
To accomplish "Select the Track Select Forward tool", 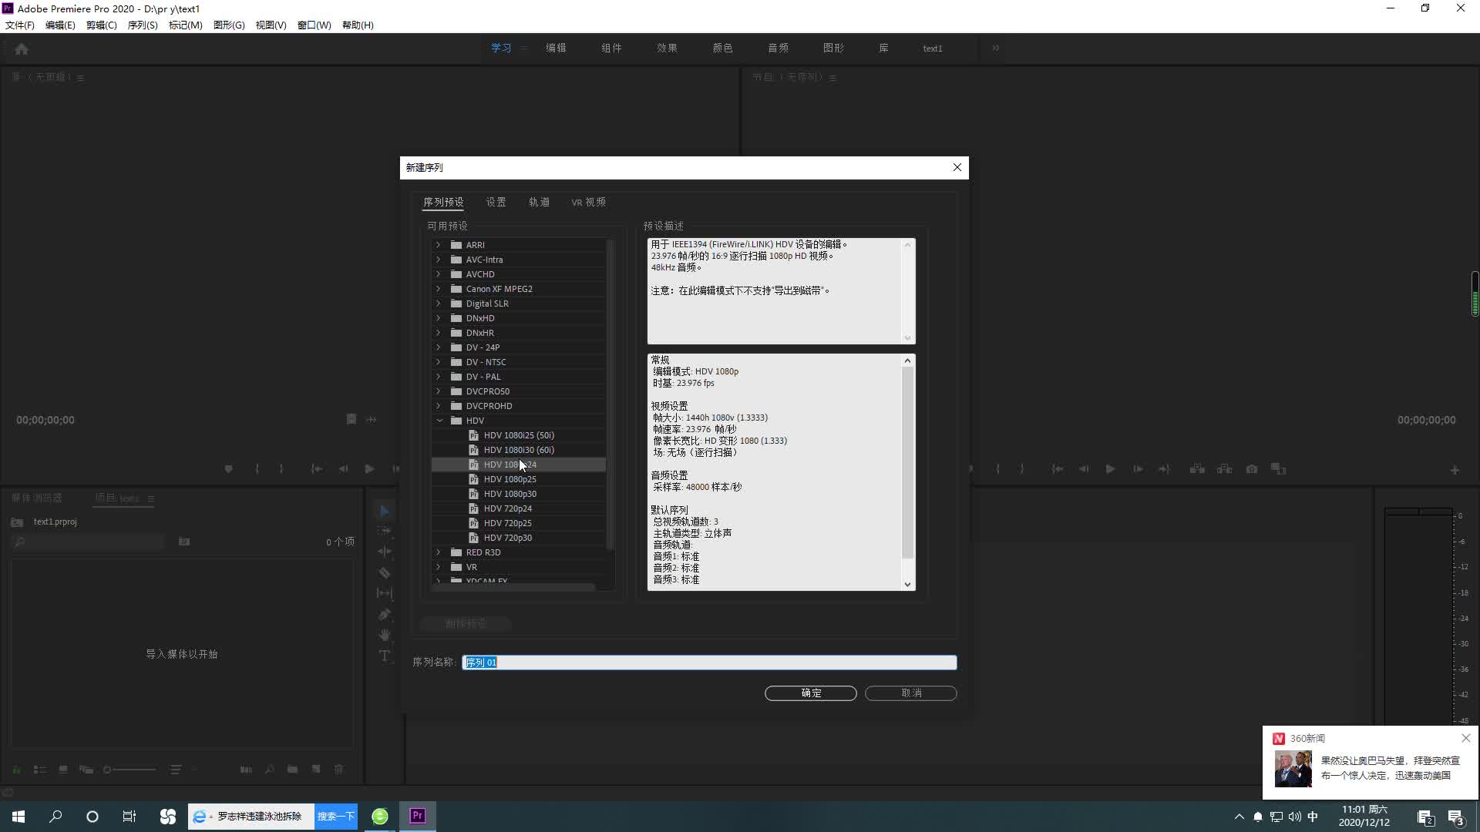I will [x=385, y=531].
